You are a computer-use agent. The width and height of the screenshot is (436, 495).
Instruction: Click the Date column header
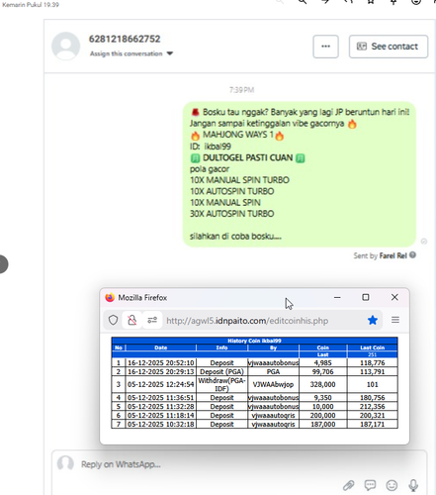coord(161,347)
